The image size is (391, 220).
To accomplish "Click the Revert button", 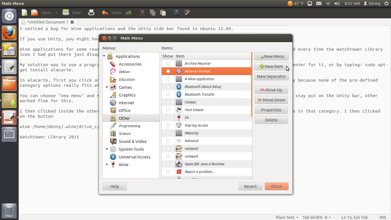I will point(250,186).
